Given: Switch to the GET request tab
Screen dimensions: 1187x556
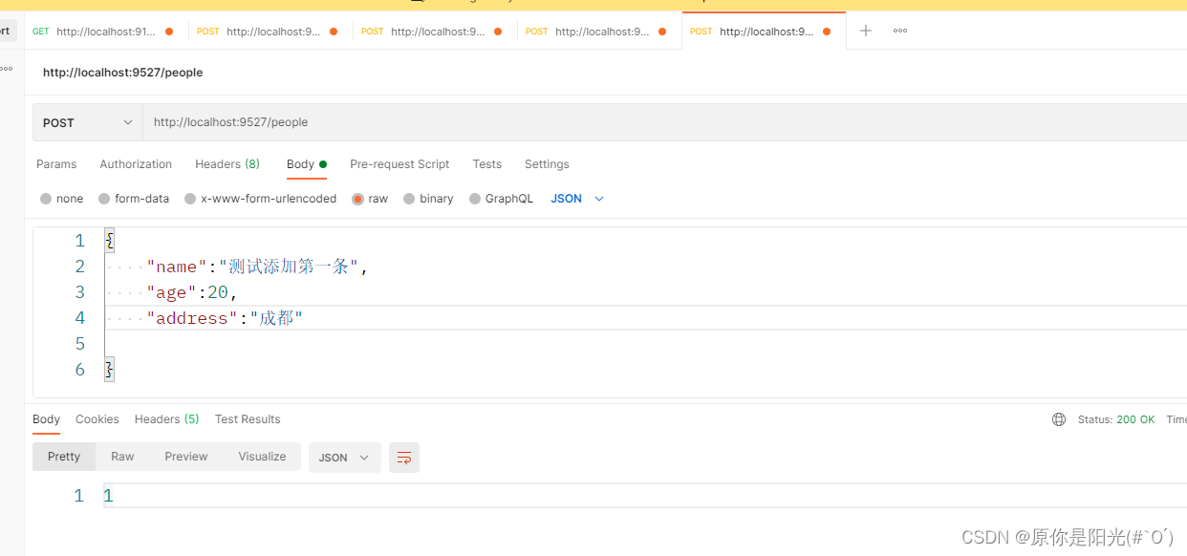Looking at the screenshot, I should click(105, 32).
